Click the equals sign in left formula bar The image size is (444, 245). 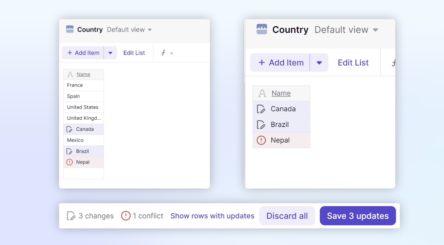[x=172, y=53]
